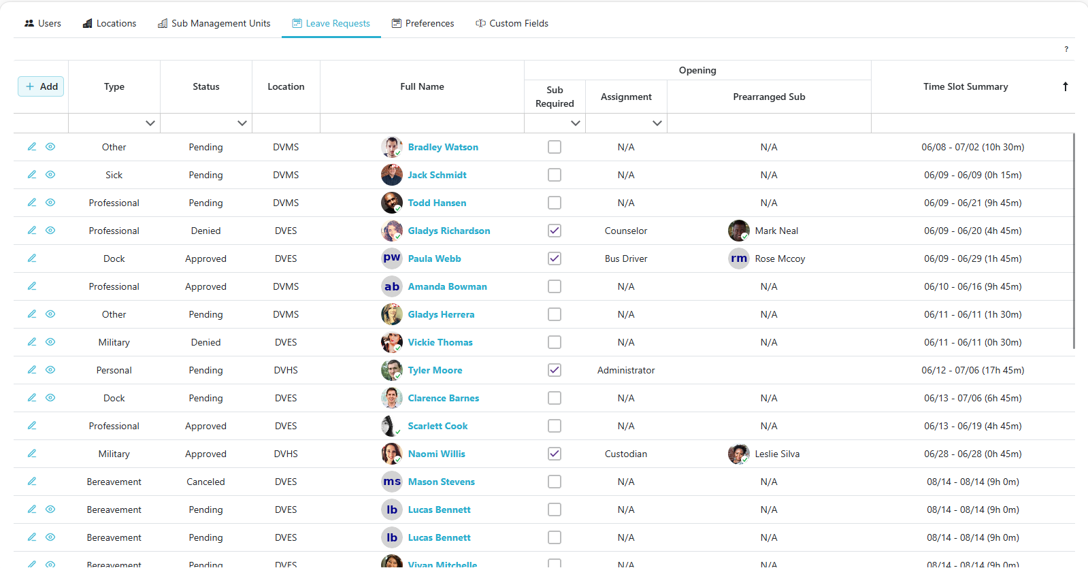The image size is (1088, 568).
Task: Click the help question mark icon
Action: [x=1066, y=49]
